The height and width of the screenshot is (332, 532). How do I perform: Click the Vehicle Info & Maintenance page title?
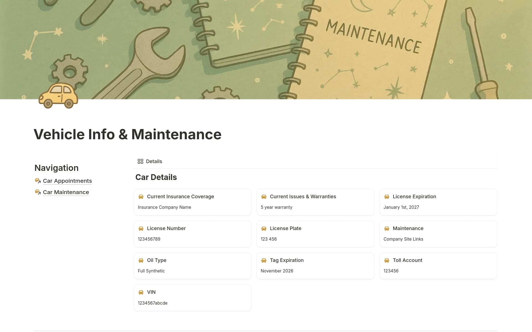point(127,135)
